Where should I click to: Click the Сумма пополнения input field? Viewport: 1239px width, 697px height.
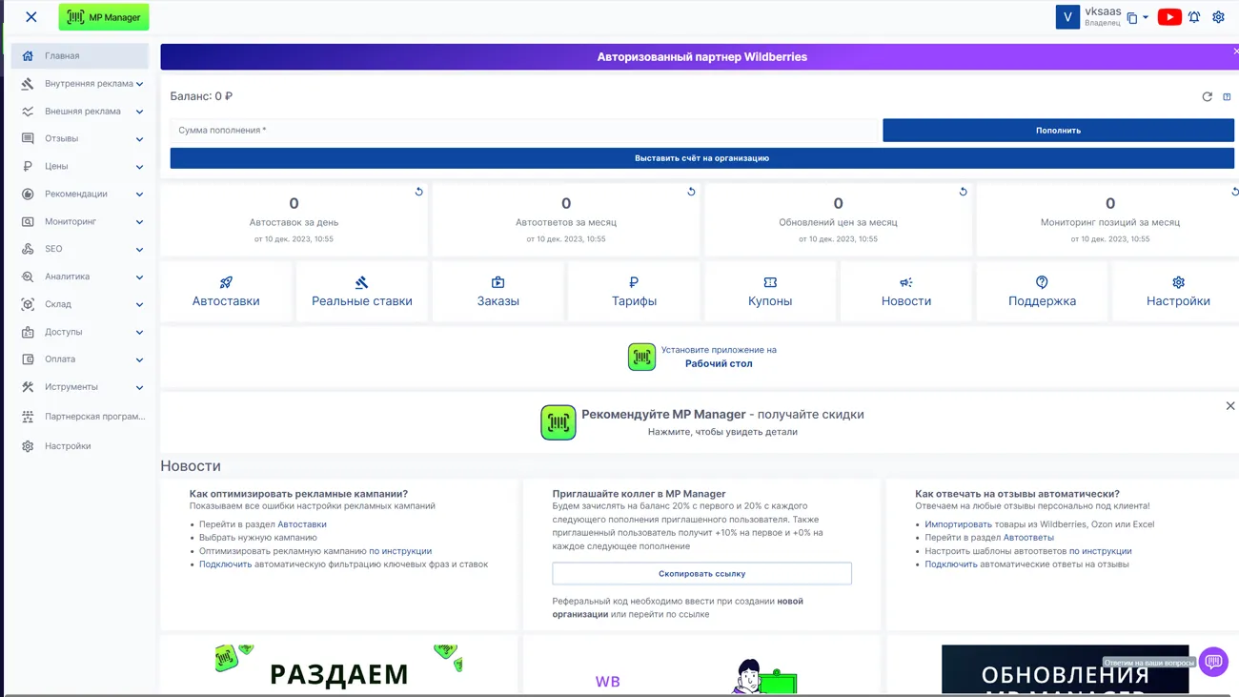tap(523, 131)
